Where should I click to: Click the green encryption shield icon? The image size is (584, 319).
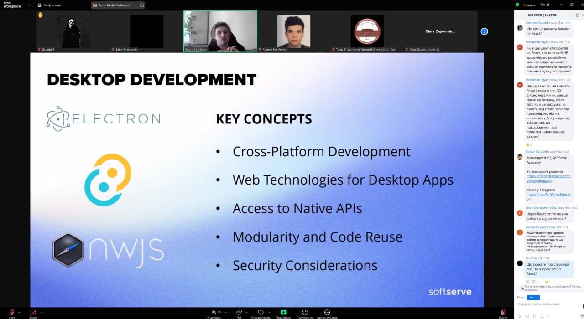coord(517,5)
